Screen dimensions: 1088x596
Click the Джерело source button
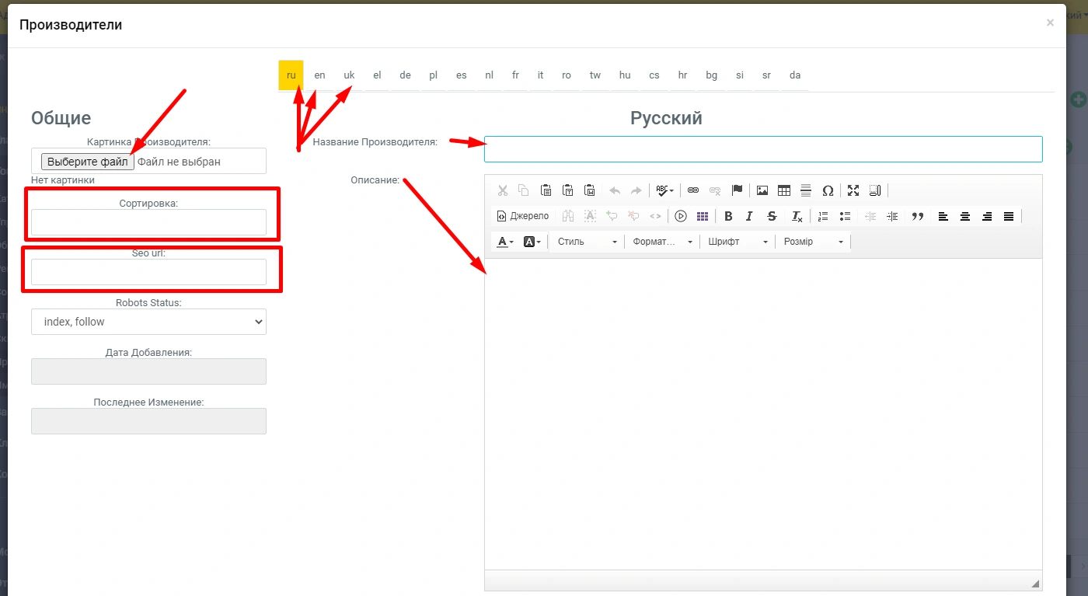[523, 217]
